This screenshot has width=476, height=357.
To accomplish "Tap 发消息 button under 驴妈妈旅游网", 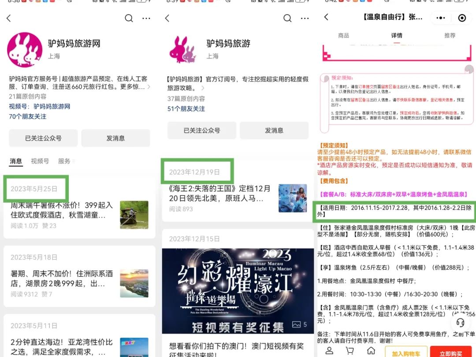I will pyautogui.click(x=115, y=138).
